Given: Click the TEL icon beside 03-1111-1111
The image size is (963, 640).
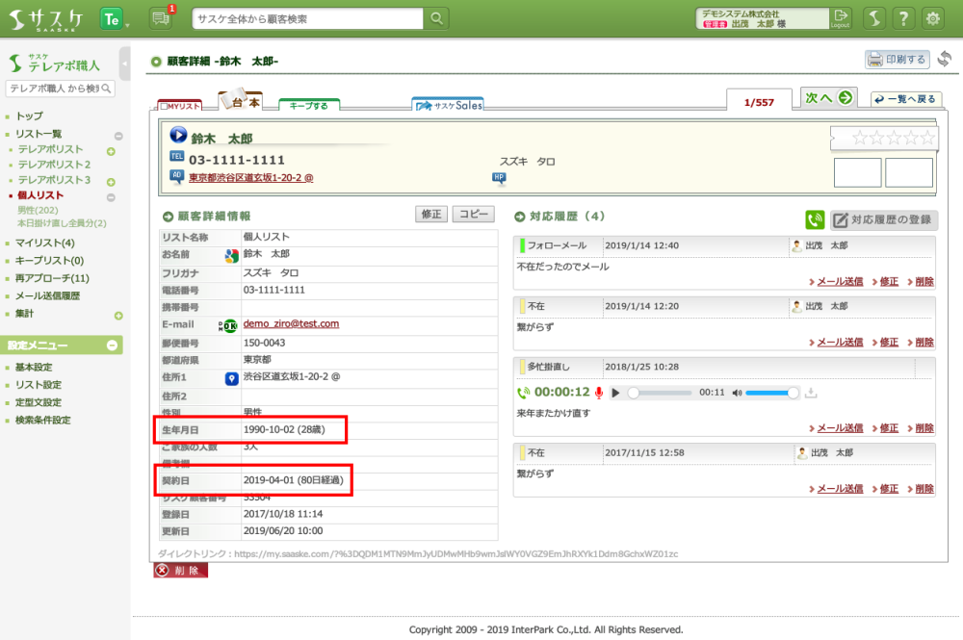Looking at the screenshot, I should (x=177, y=157).
